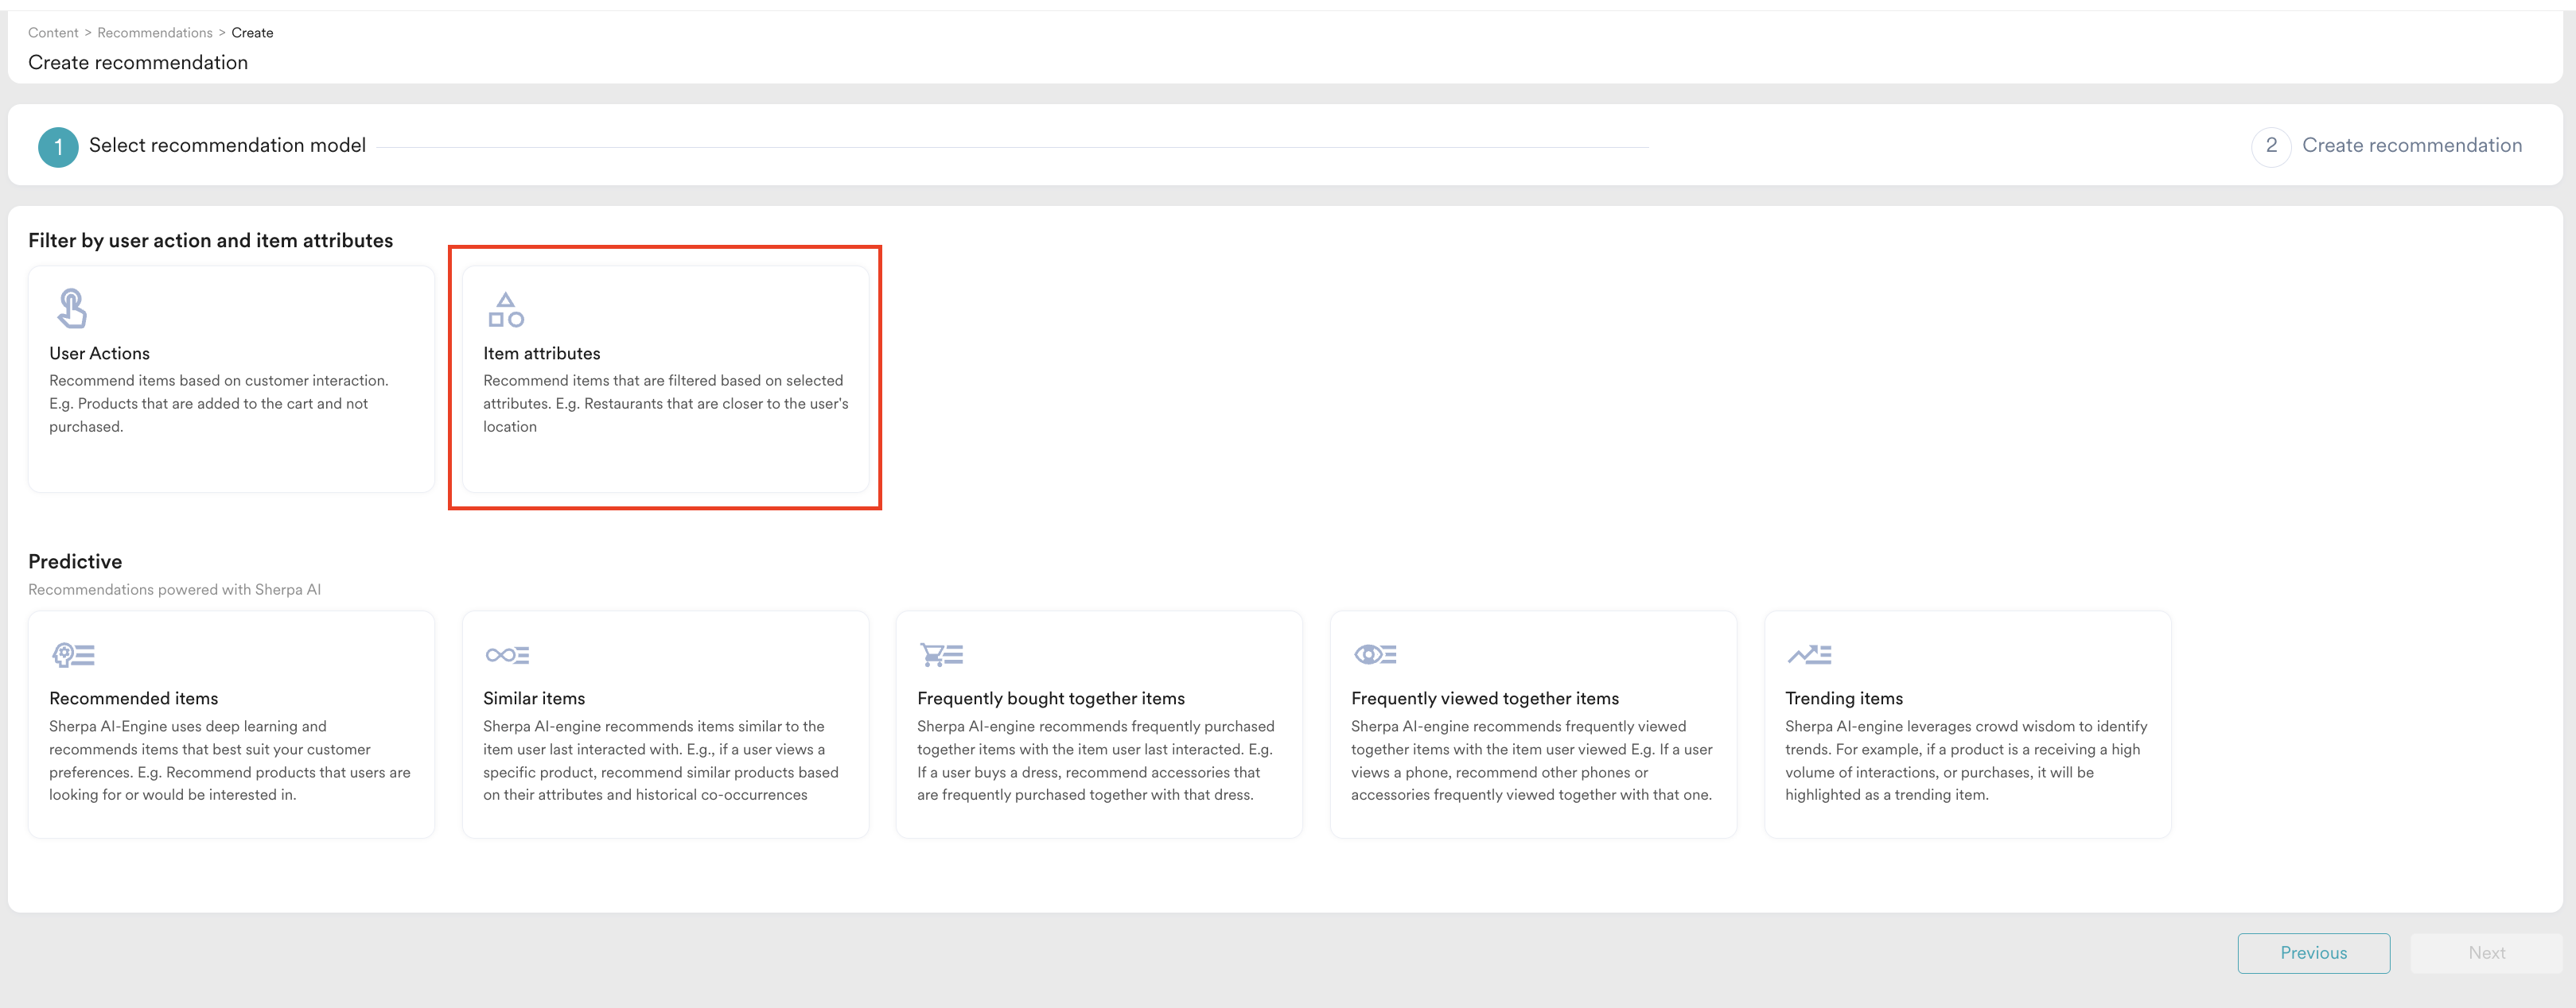
Task: Click the Create recommendation step label
Action: coord(2411,145)
